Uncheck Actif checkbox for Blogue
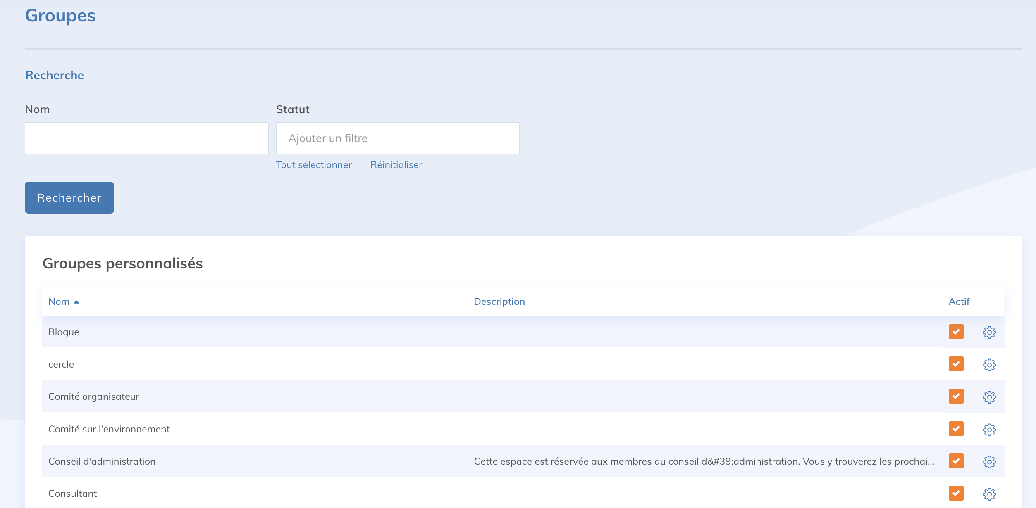Screen dimensions: 1036x508 click(956, 332)
